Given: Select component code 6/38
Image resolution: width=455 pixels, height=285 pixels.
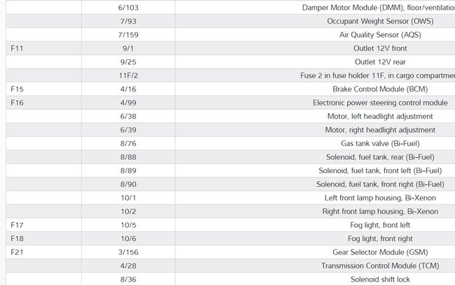Looking at the screenshot, I should pyautogui.click(x=128, y=116).
